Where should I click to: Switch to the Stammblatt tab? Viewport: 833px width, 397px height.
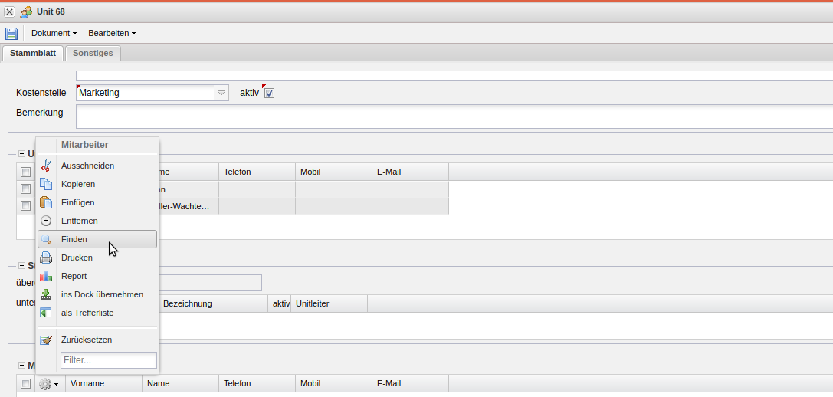[x=33, y=53]
